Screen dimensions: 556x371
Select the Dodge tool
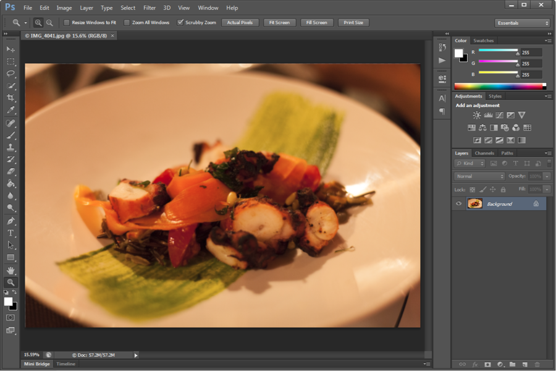11,208
